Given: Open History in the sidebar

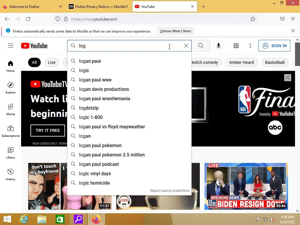Looking at the screenshot, I should [x=11, y=175].
